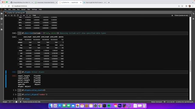The width and height of the screenshot is (195, 109).
Task: Open the debugger panel in right sidebar
Action: 193,19
